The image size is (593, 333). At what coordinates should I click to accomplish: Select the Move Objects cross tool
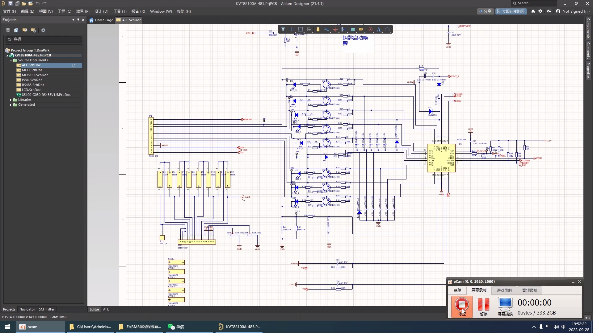[292, 29]
